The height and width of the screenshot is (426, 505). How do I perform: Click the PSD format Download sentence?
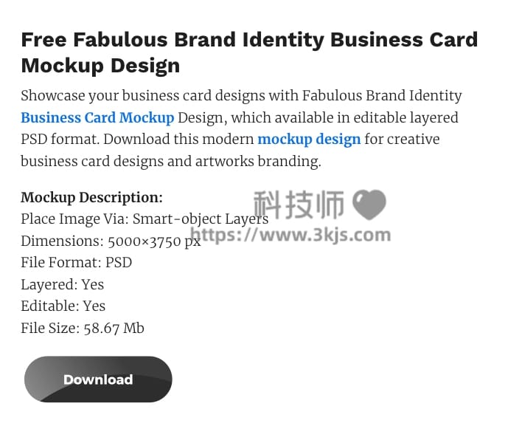coord(230,140)
